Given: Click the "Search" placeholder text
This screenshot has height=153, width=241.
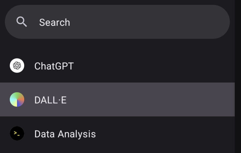Looking at the screenshot, I should (54, 22).
